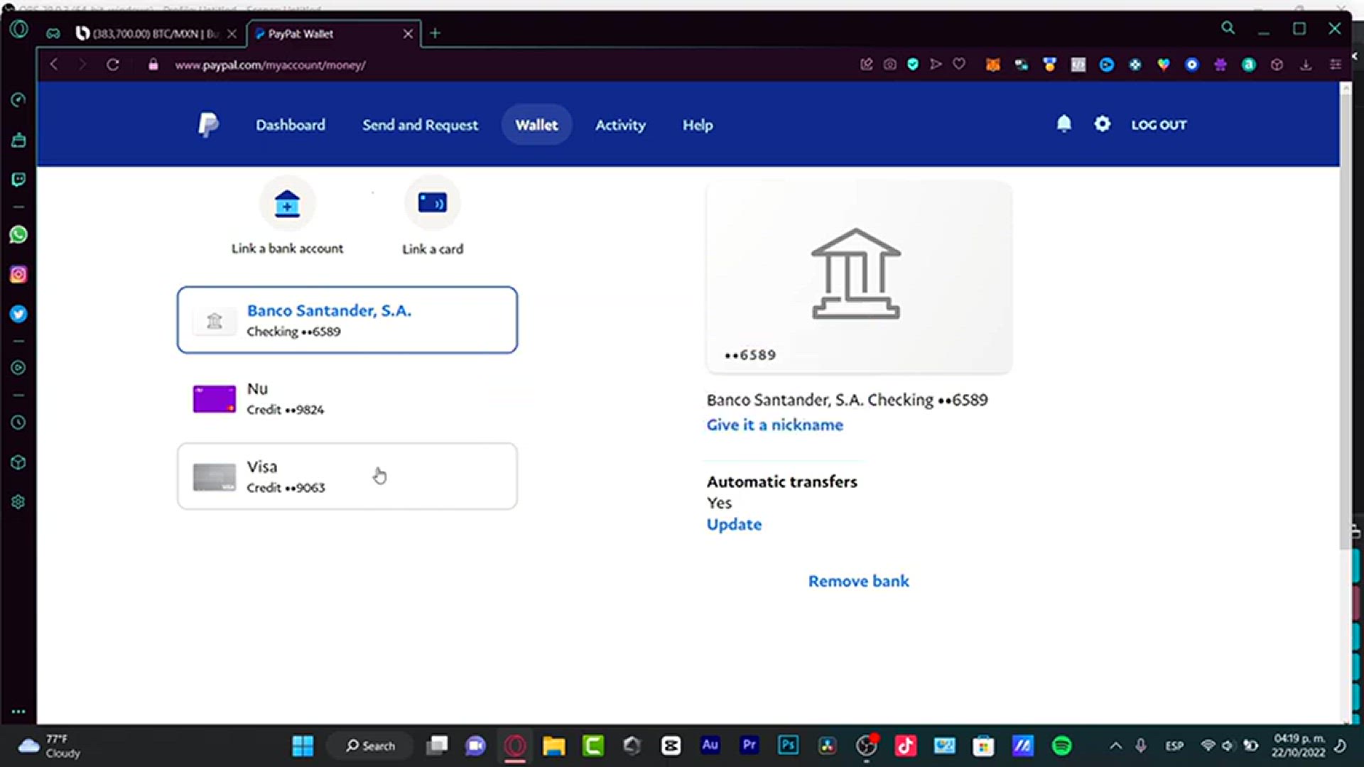Open a new browser tab
This screenshot has height=767, width=1364.
(435, 33)
